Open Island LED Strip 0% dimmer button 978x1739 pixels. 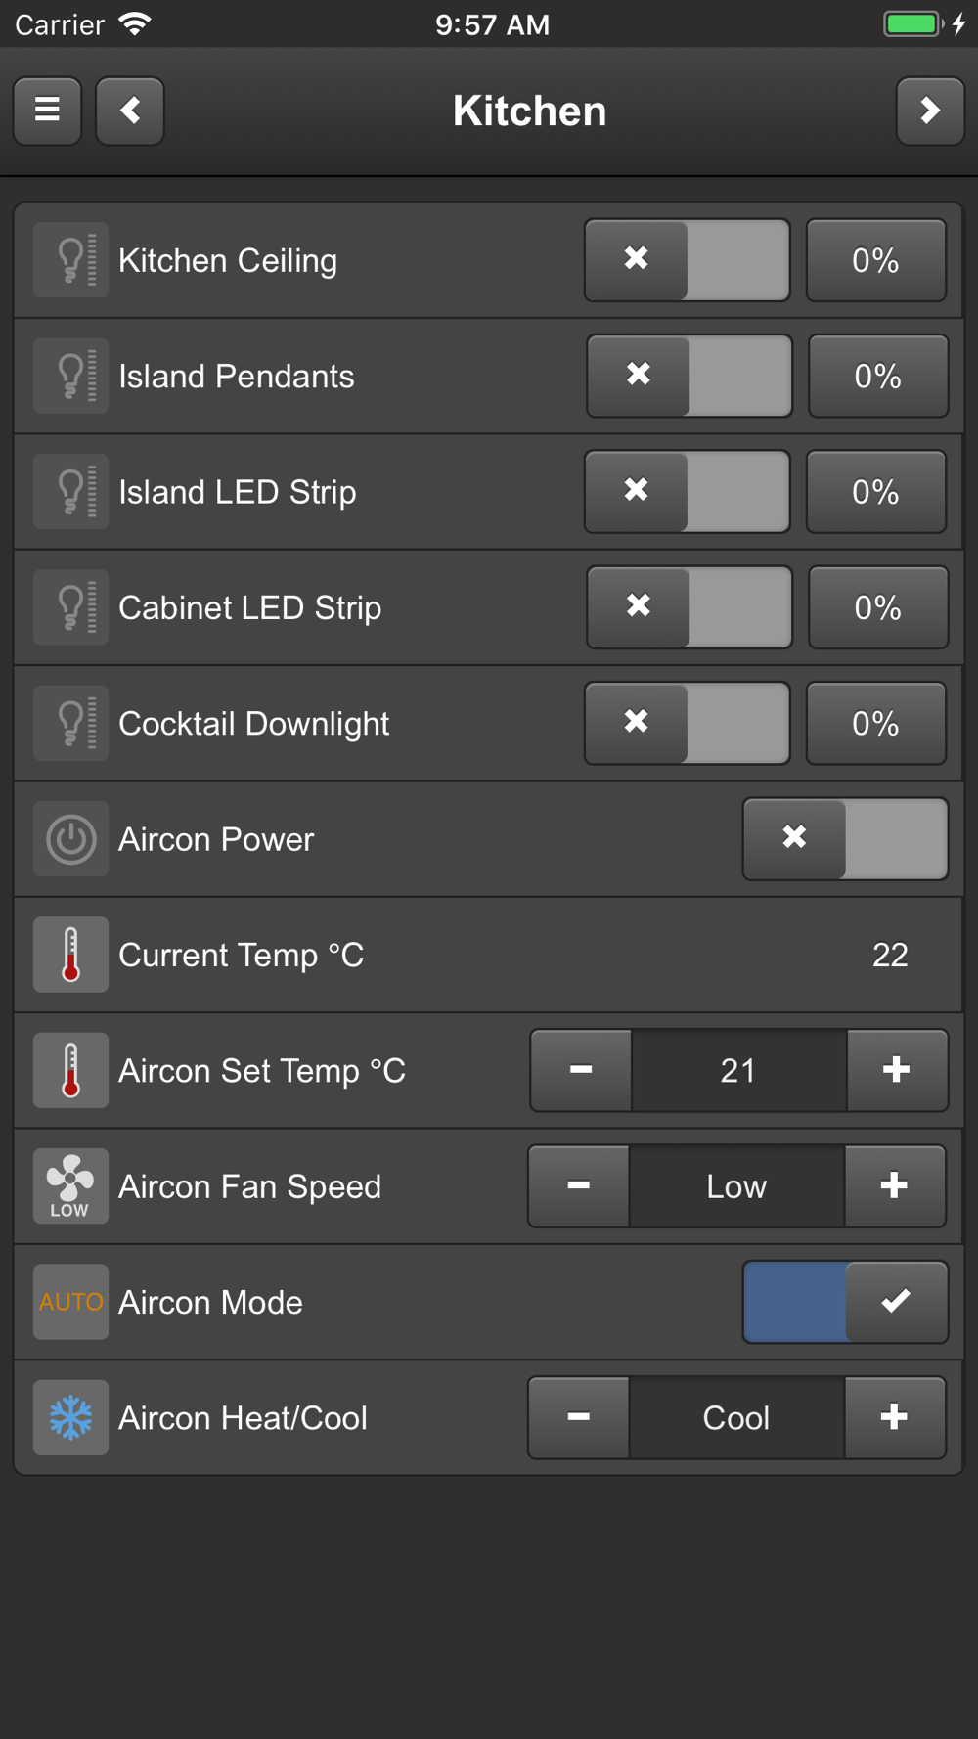[x=876, y=492]
